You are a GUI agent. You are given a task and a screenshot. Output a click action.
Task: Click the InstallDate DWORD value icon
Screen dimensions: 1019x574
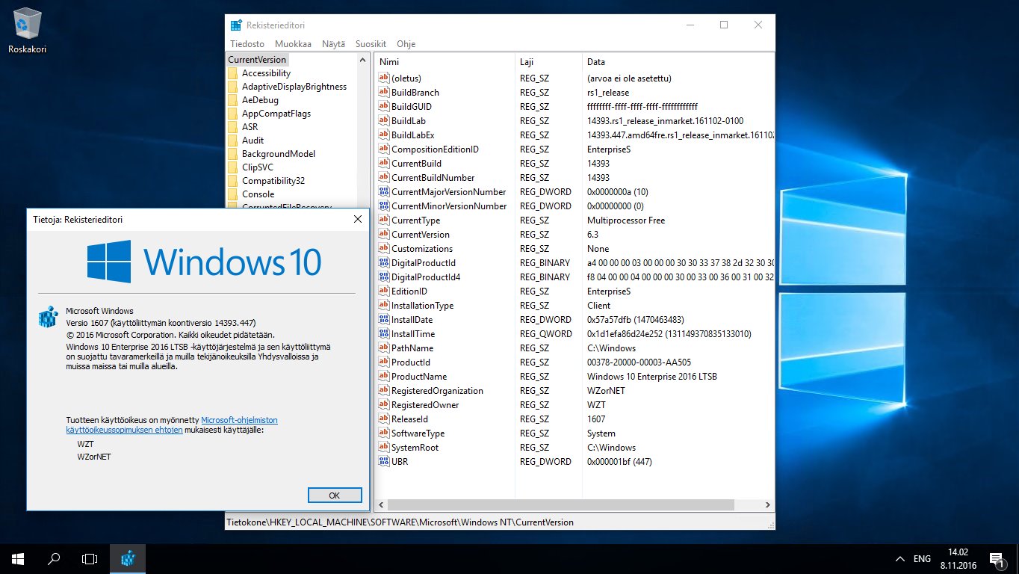click(x=384, y=320)
